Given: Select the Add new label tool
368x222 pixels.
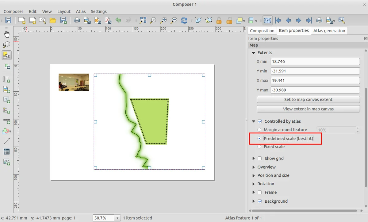Looking at the screenshot, I should pyautogui.click(x=6, y=100).
